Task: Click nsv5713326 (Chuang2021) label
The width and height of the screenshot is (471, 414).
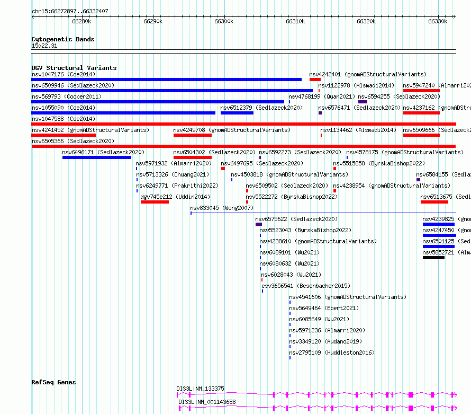Action: click(173, 174)
